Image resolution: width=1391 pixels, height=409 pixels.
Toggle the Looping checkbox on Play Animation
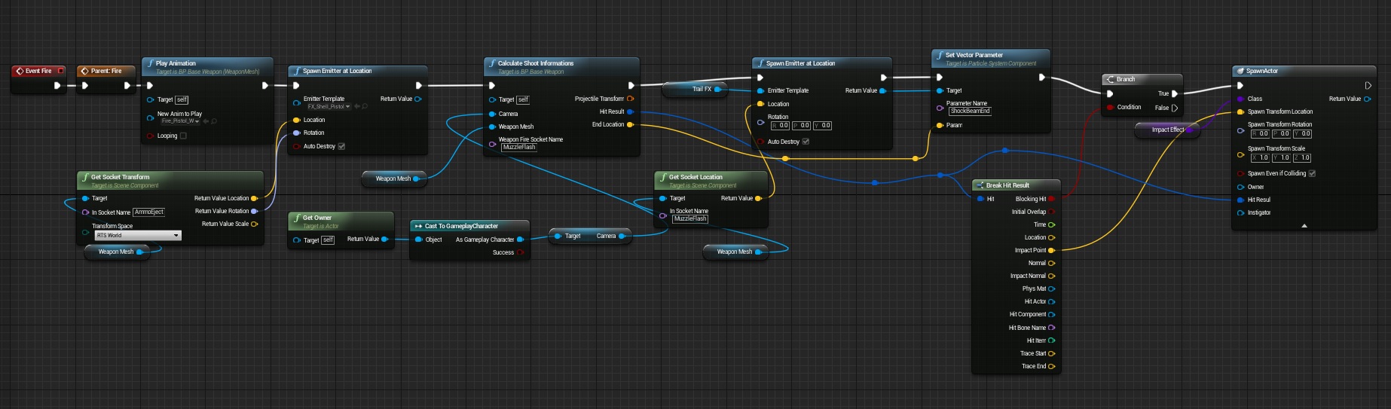coord(183,136)
